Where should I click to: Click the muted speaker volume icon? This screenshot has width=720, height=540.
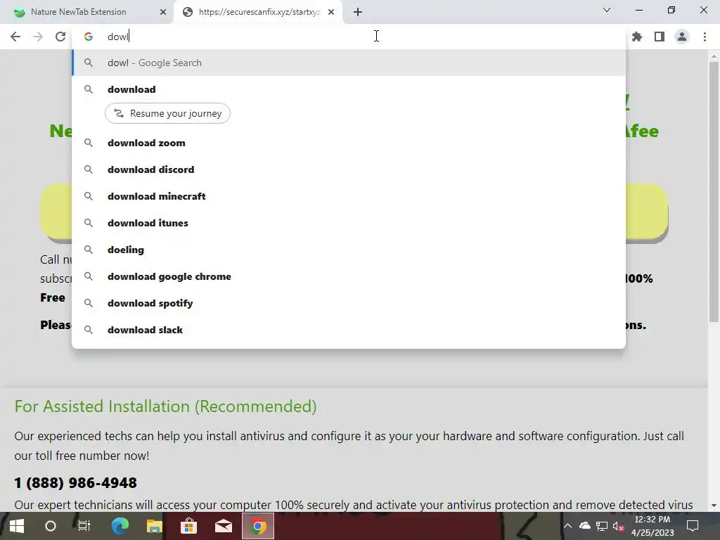(x=618, y=526)
